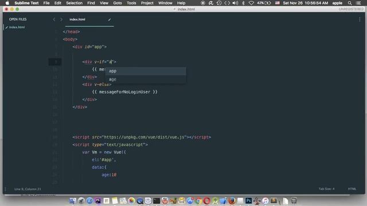Open the Apple menu
Screen dimensions: 367x206
tap(7, 3)
